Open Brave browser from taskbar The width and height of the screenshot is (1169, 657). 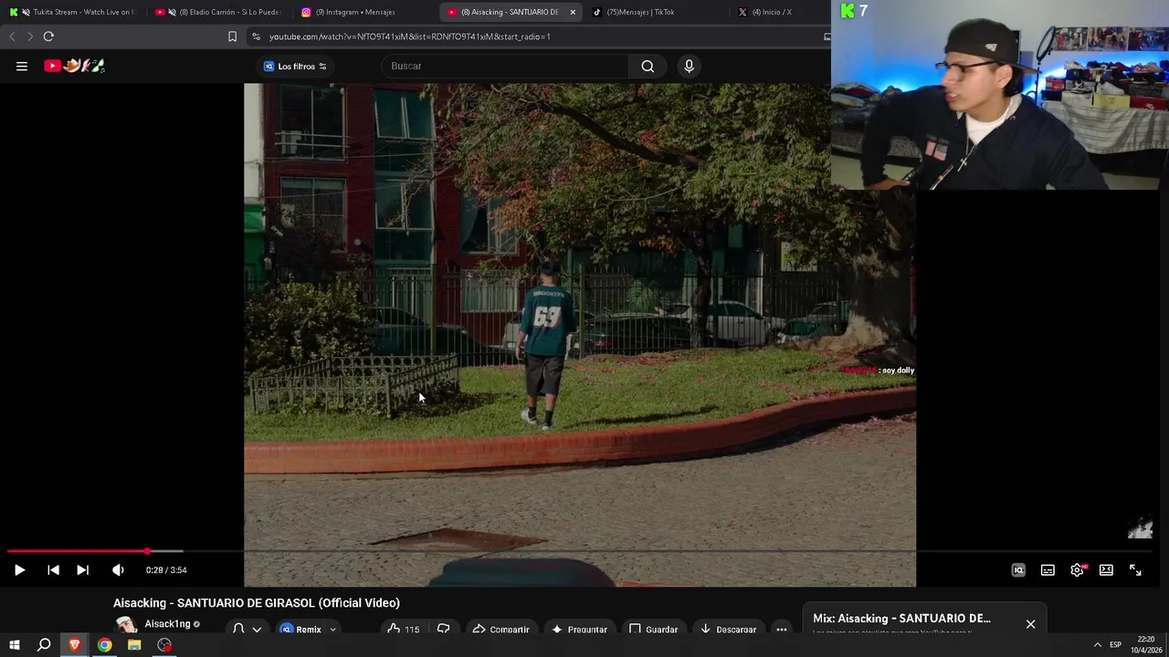coord(75,645)
